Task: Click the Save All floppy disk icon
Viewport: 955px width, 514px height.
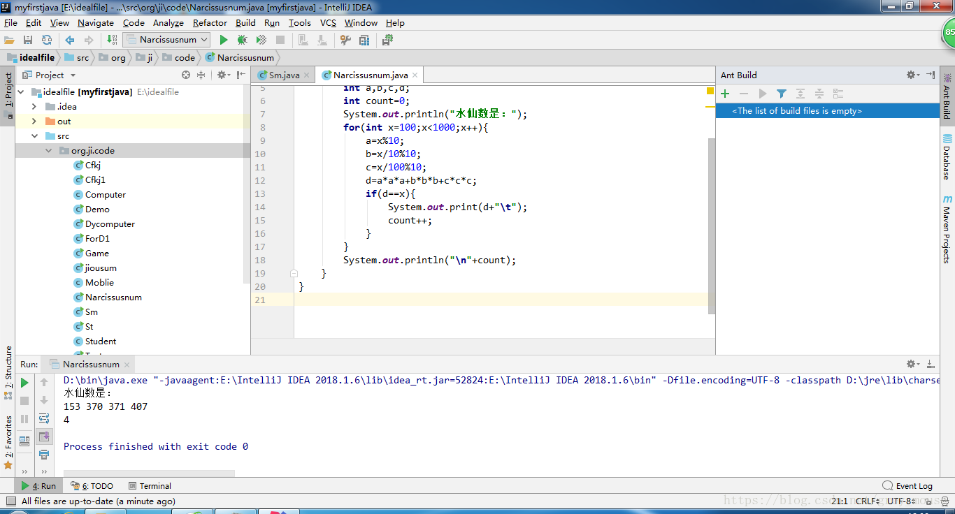Action: [28, 41]
